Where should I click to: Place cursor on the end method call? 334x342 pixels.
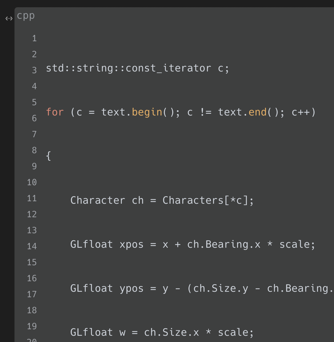(257, 112)
